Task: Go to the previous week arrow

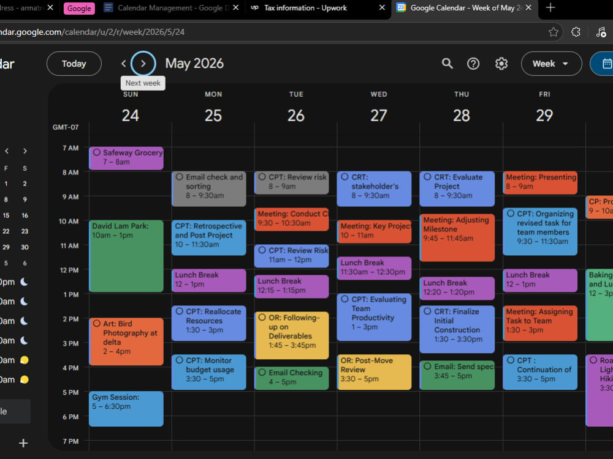Action: pyautogui.click(x=124, y=63)
